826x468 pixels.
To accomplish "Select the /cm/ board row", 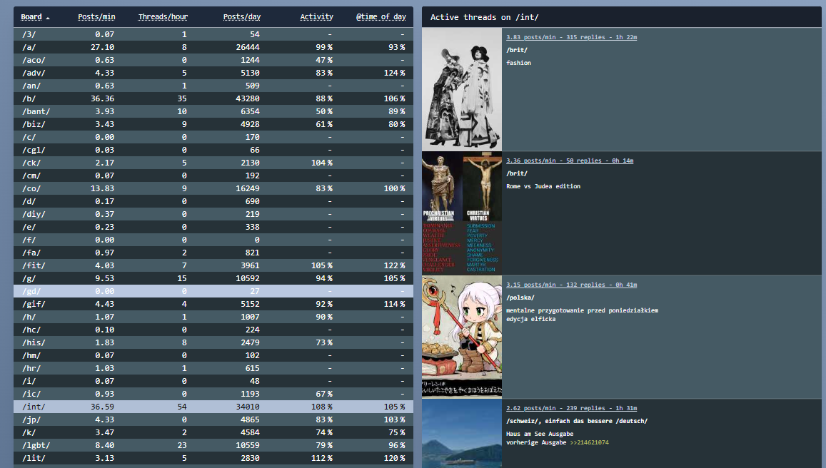I will 213,175.
